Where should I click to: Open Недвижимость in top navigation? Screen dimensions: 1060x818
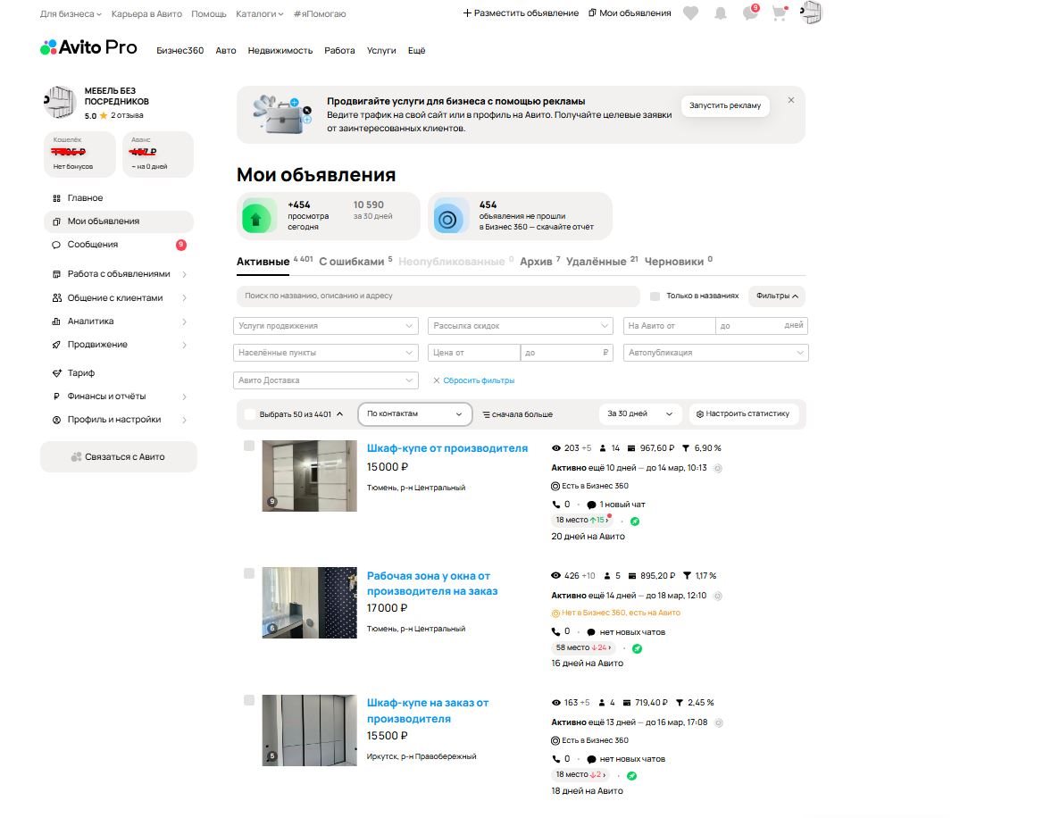pyautogui.click(x=280, y=51)
